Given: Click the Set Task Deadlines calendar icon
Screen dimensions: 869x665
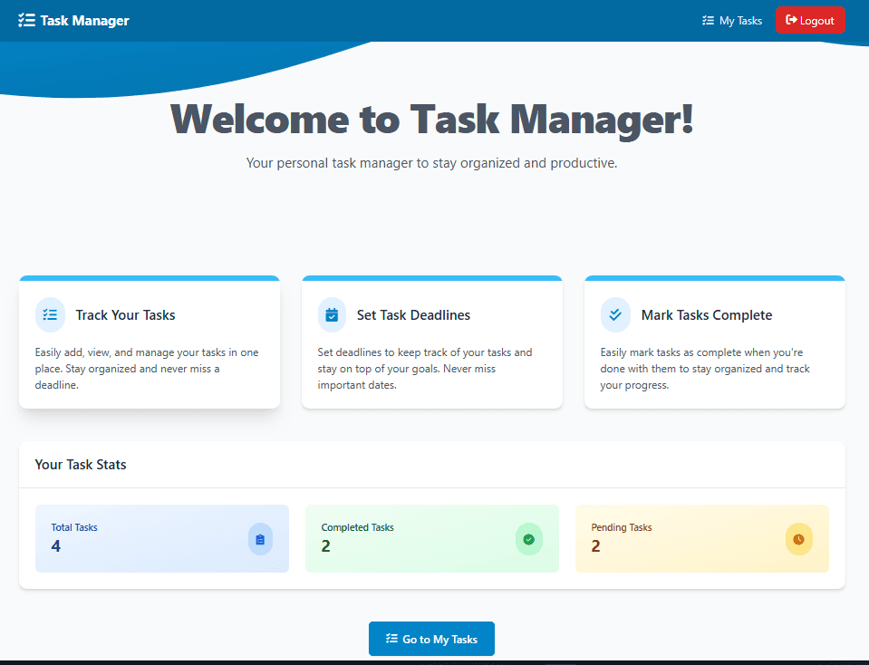Looking at the screenshot, I should pos(333,314).
